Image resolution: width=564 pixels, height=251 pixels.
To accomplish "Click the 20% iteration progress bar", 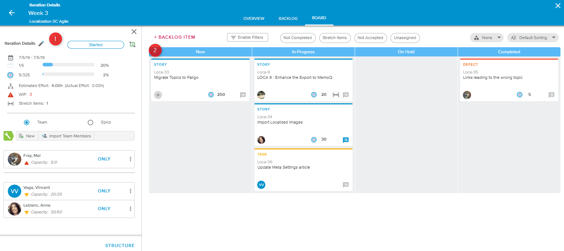I will [x=68, y=65].
